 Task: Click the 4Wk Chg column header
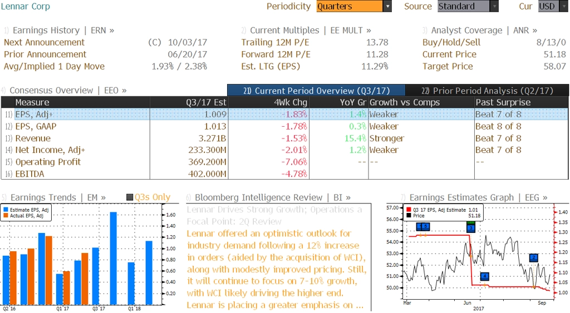click(268, 102)
